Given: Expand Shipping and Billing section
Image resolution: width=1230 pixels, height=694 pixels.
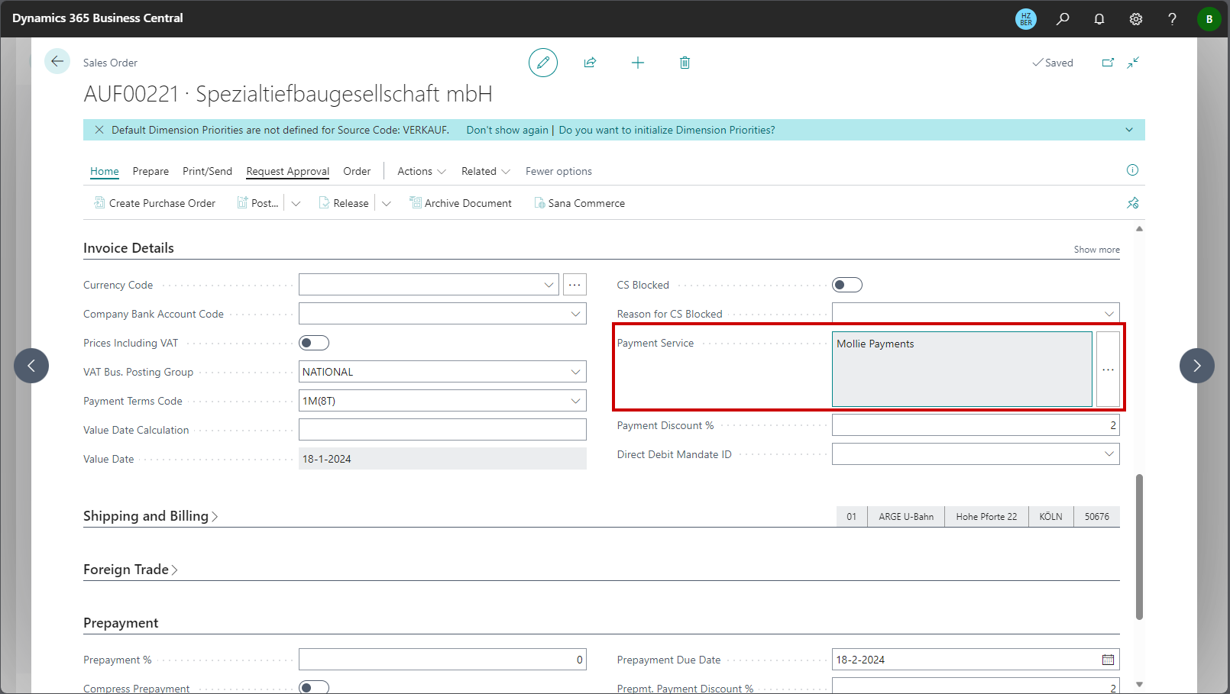Looking at the screenshot, I should (151, 516).
